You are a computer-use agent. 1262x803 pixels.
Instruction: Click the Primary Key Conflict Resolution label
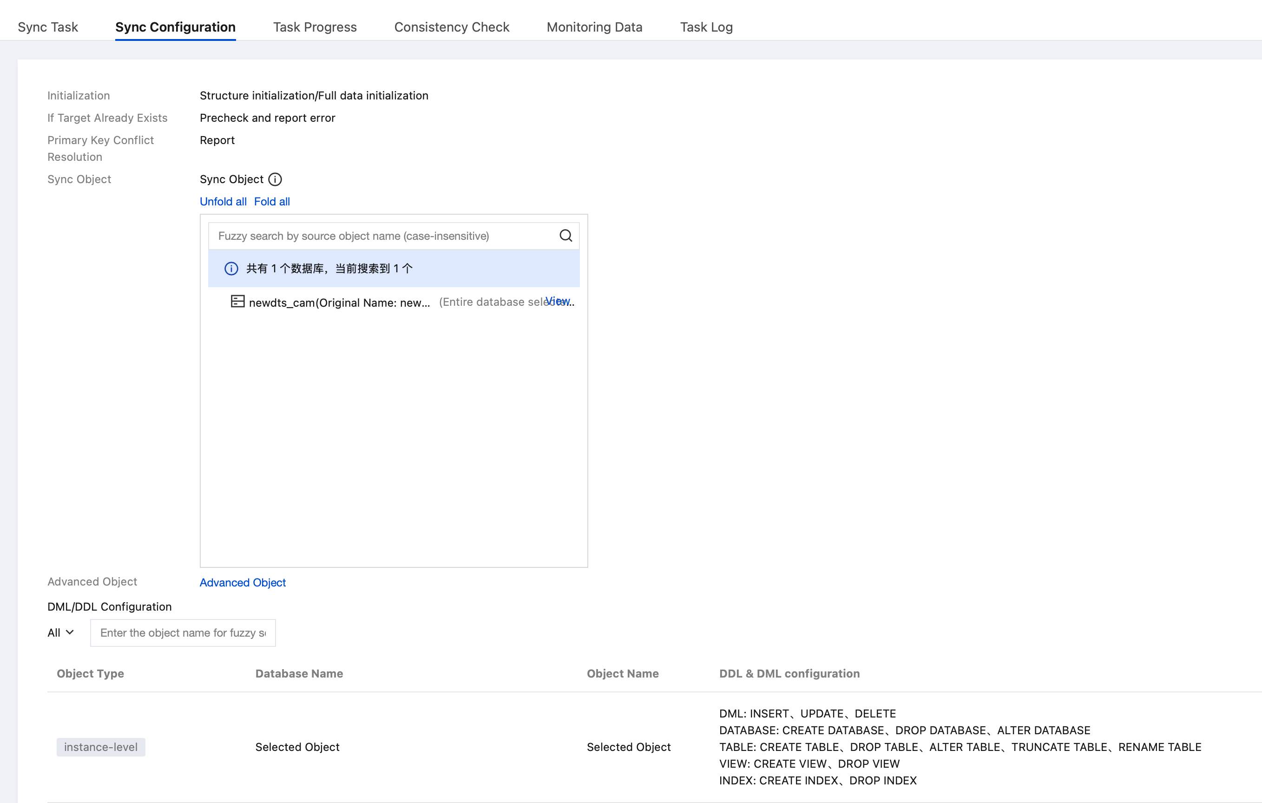[101, 149]
